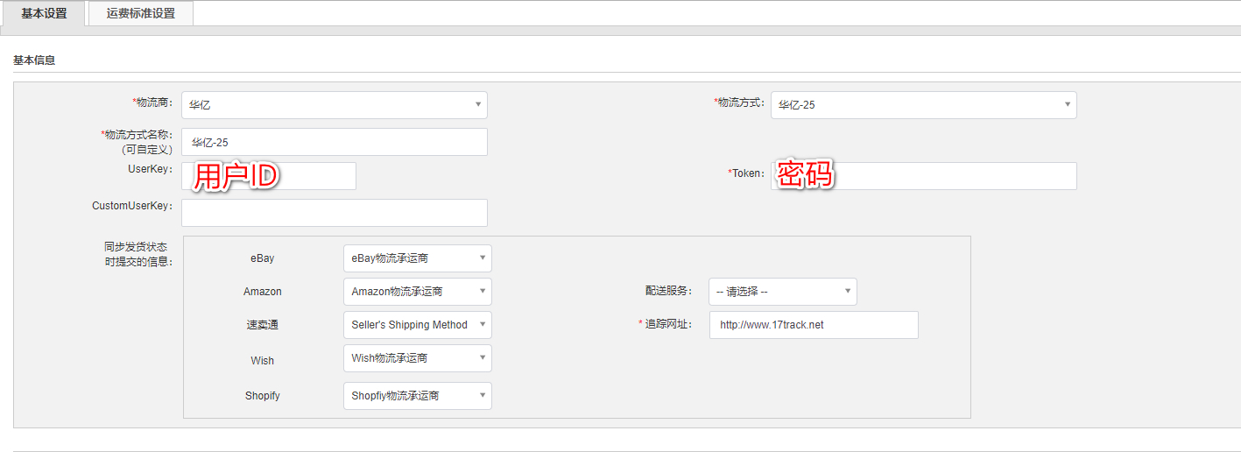This screenshot has width=1241, height=452.
Task: Expand the Amazon物流承运商 dropdown
Action: tap(417, 292)
